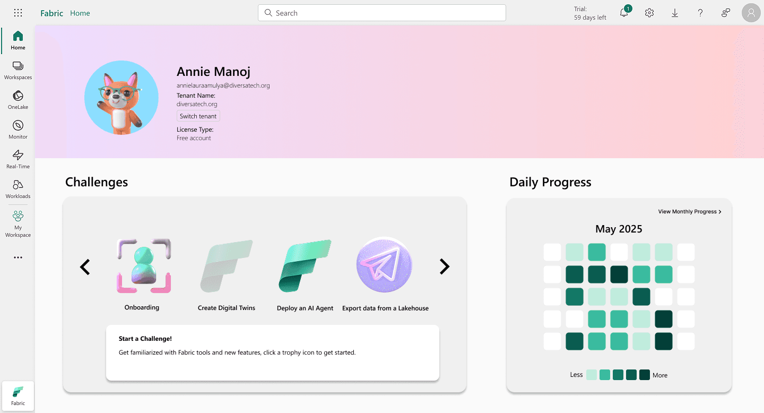Click the Home breadcrumb in header
The image size is (764, 413).
click(80, 13)
